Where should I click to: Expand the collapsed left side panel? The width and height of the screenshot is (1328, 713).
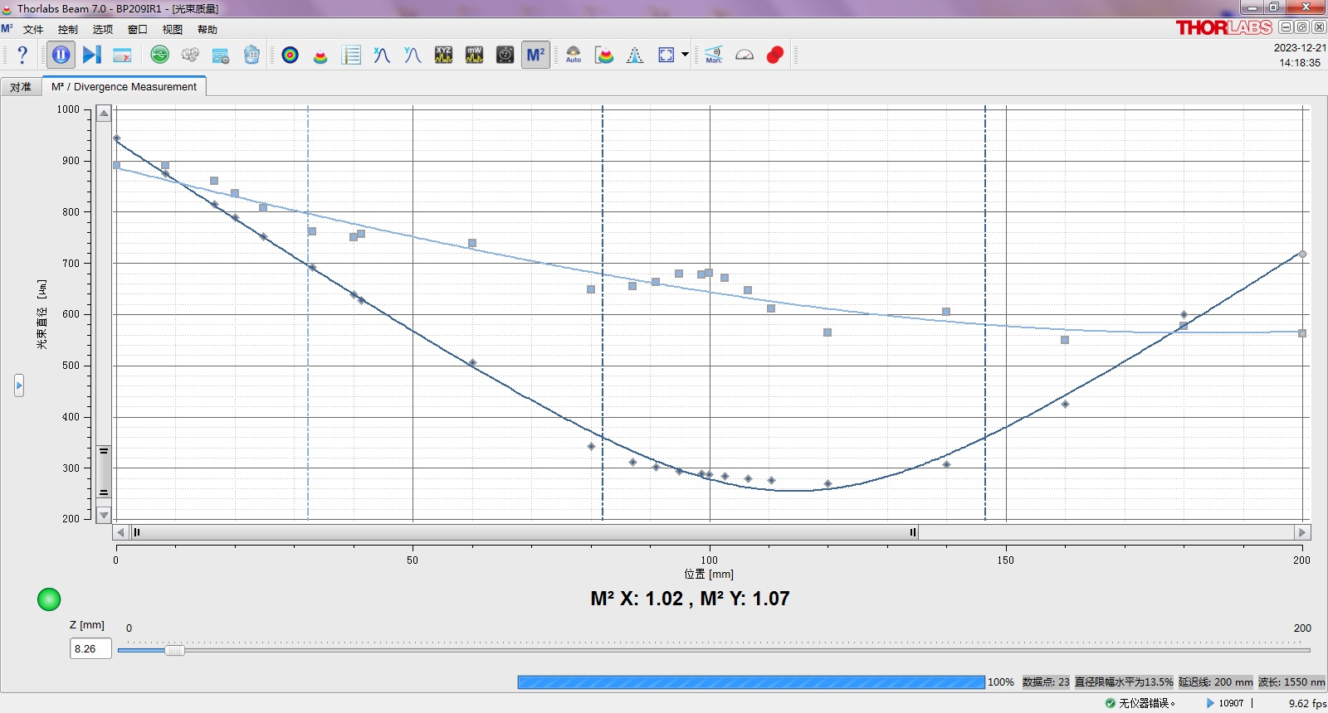[19, 386]
